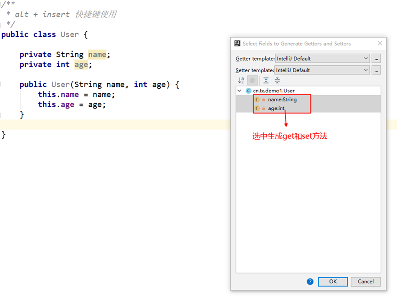
Task: Click the field icon beside age:int
Action: [x=257, y=108]
